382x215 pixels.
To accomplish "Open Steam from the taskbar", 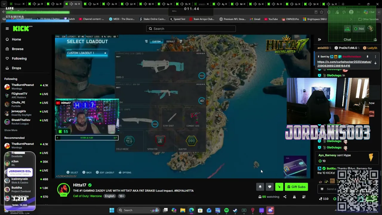I will tap(235, 210).
